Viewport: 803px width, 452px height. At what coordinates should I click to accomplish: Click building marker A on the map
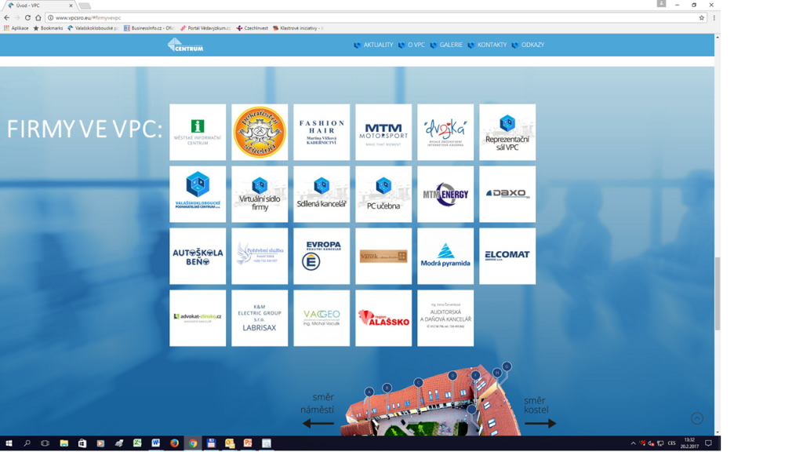pos(369,392)
